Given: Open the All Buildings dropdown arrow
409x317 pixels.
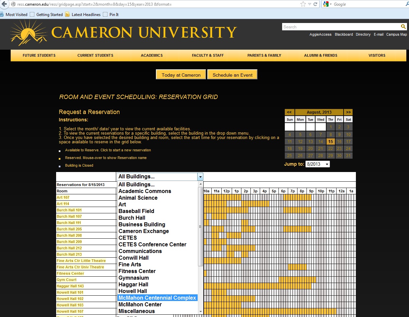Looking at the screenshot, I should [x=200, y=177].
